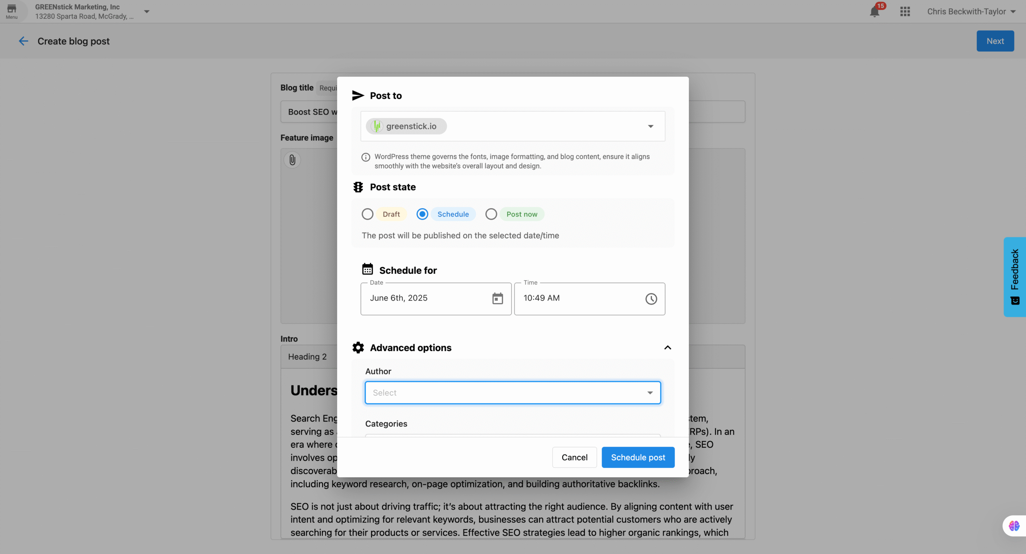Open the calendar picker icon in Date field
Screen dimensions: 1026x554
click(497, 299)
